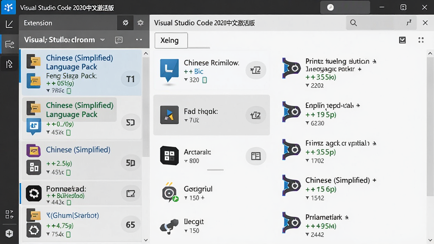Click the down arrow of extension list scrollbar
This screenshot has width=434, height=244.
(146, 240)
